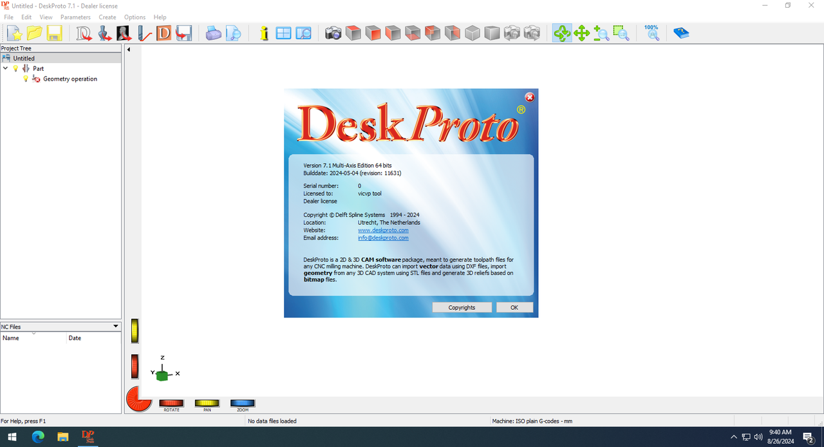The image size is (824, 447).
Task: Open the www.deskproto.com website link
Action: (383, 230)
